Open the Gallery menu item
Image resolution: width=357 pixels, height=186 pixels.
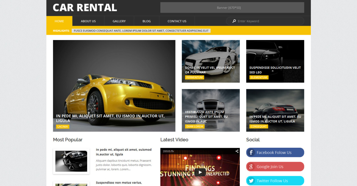119,21
